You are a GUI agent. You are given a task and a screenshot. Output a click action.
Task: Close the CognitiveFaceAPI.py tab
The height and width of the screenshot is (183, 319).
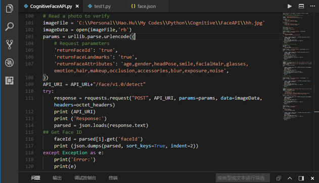77,6
